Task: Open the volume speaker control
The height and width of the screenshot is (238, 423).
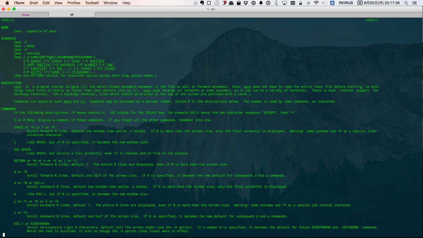Action: 324,3
